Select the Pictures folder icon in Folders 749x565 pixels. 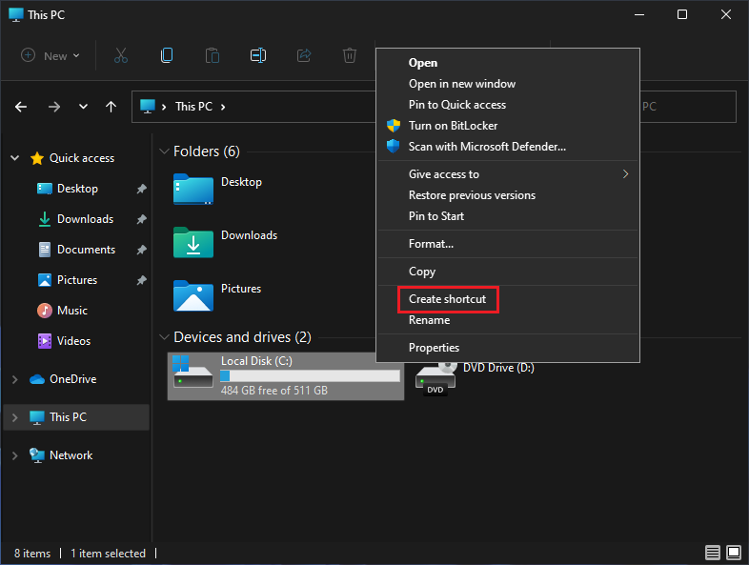[x=193, y=295]
